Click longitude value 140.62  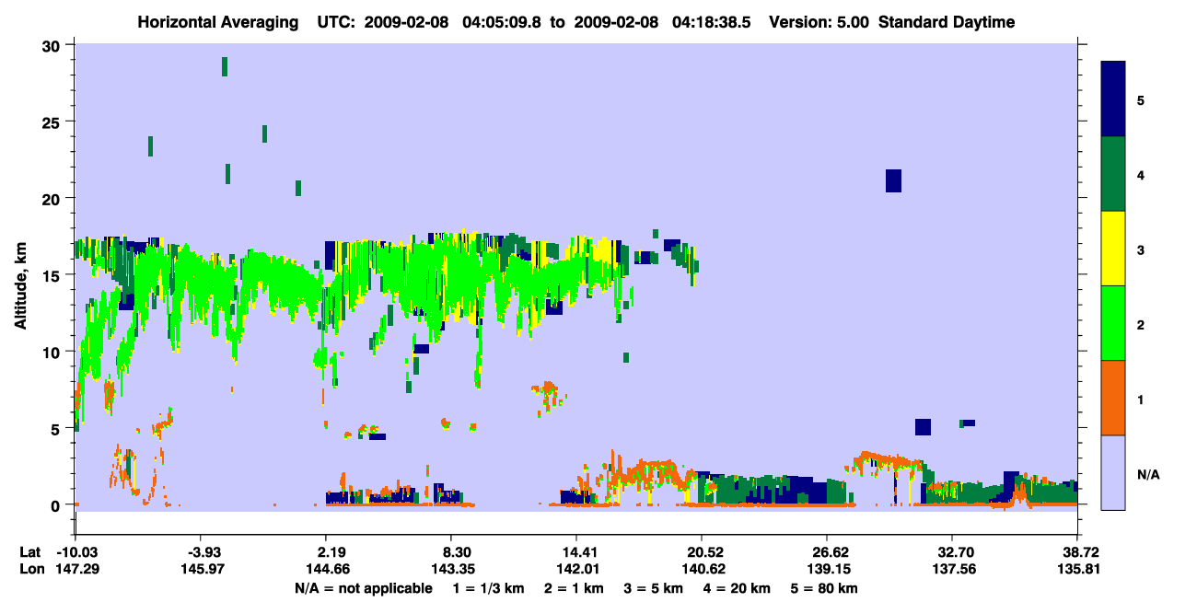click(702, 569)
